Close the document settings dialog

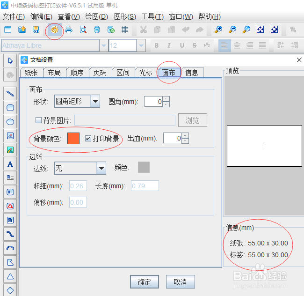coord(299,60)
